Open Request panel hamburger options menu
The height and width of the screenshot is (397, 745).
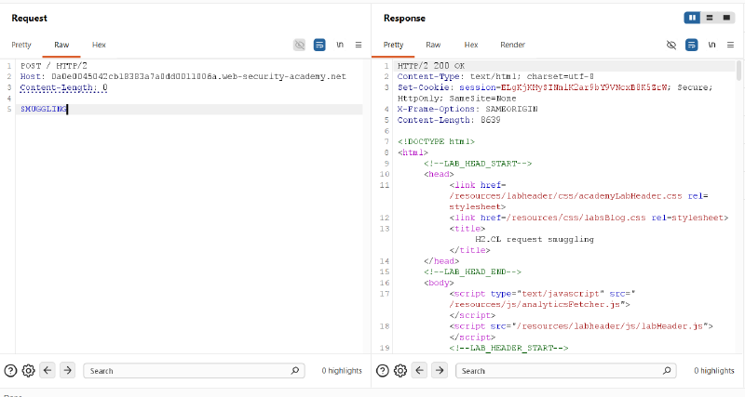(x=359, y=45)
